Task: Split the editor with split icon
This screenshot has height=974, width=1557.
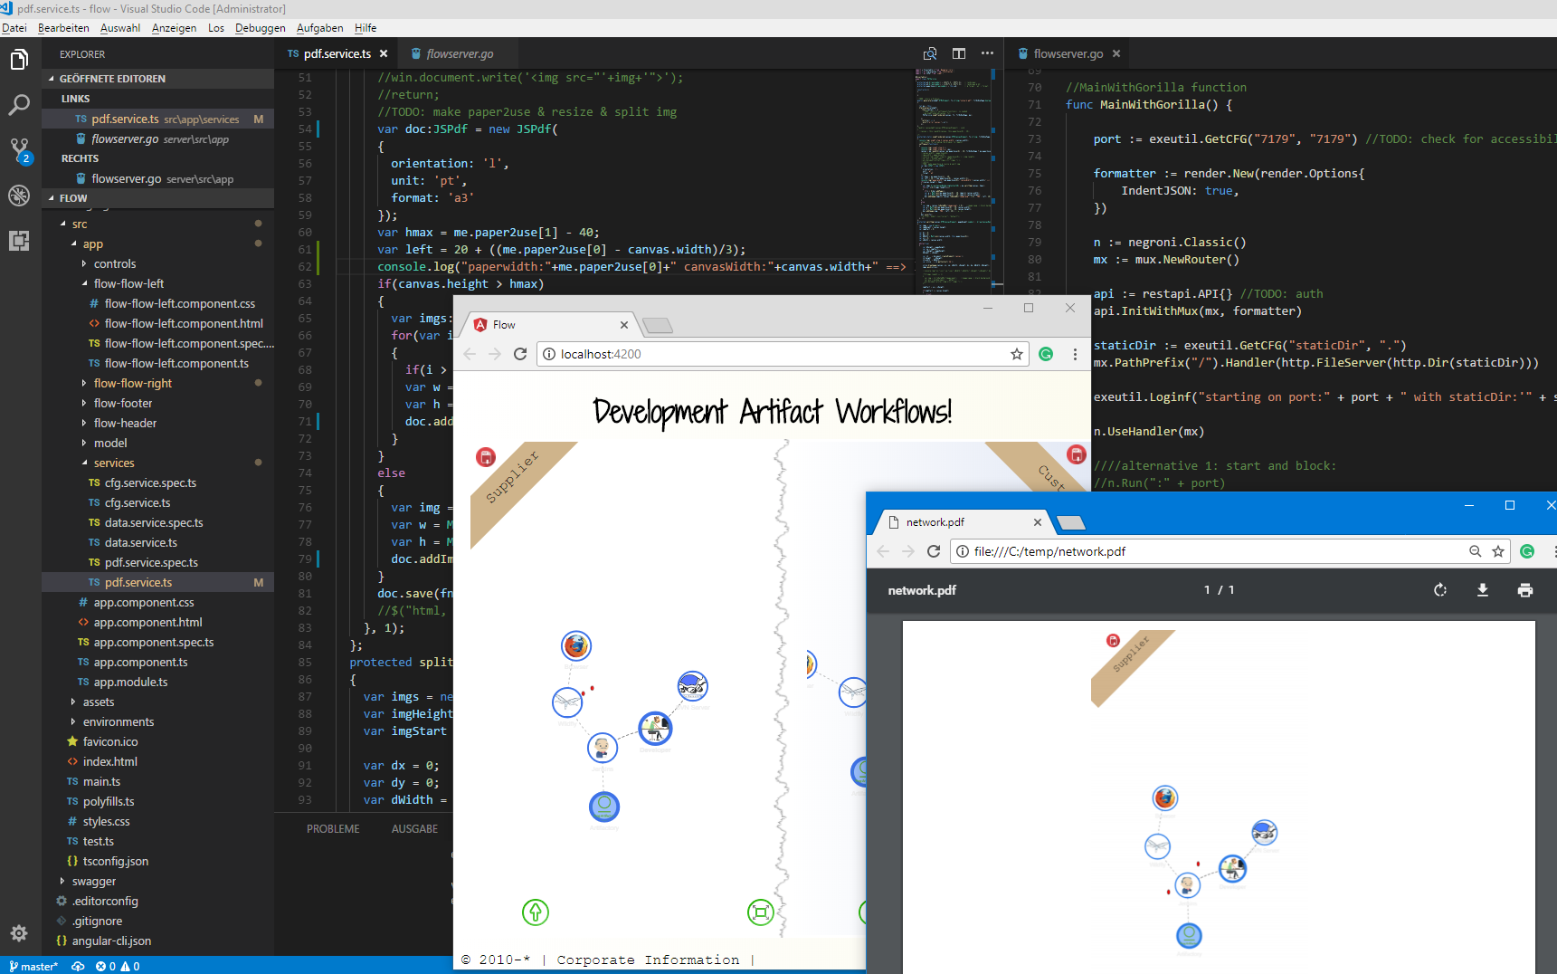Action: (x=959, y=54)
